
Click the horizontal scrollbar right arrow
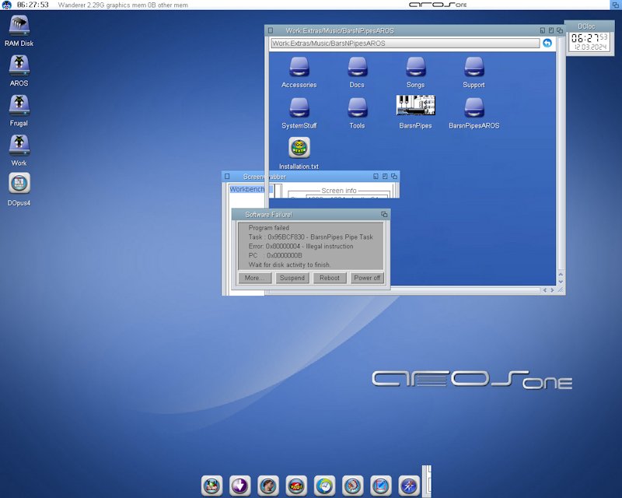coord(552,290)
